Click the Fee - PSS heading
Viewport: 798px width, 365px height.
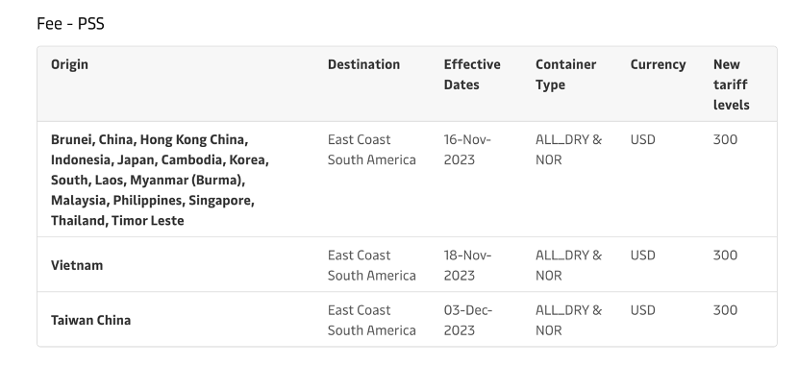point(70,23)
